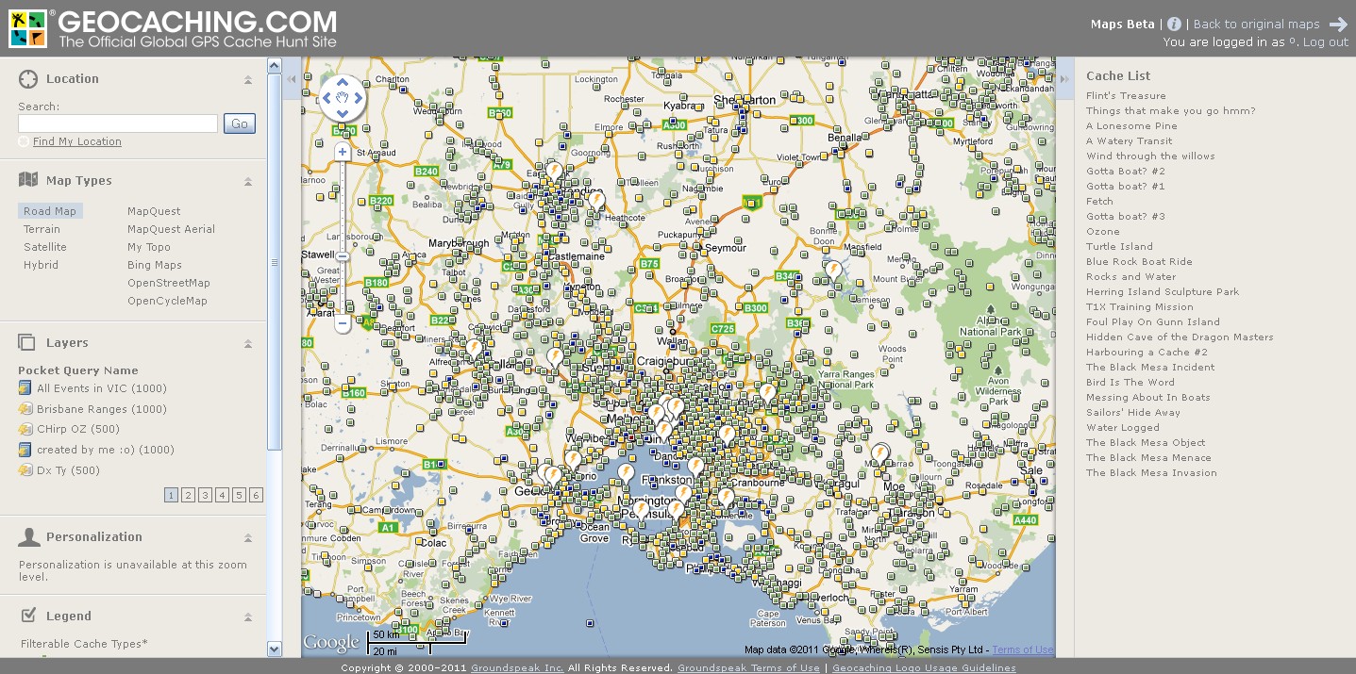Click the icon beside Brisbane Ranges query
Viewport: 1356px width, 674px height.
tap(25, 409)
